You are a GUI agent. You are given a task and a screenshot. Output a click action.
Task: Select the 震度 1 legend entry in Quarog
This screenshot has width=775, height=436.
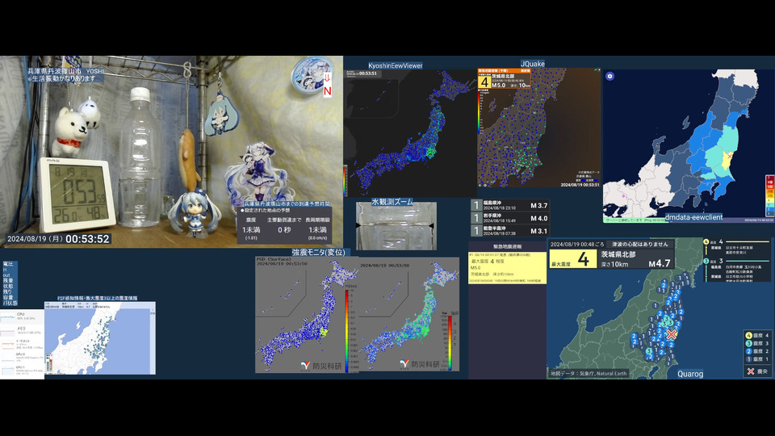click(x=757, y=358)
